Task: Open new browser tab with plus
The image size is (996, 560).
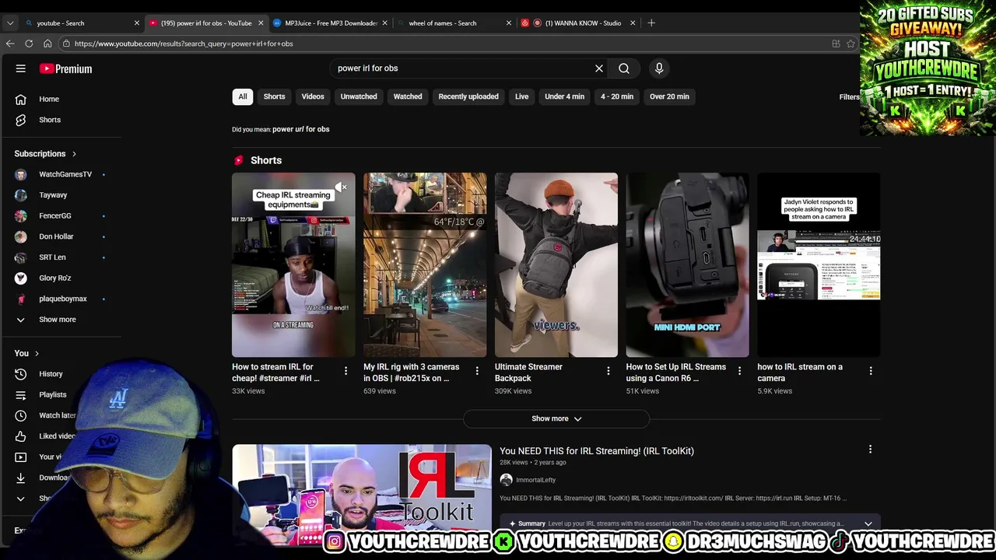Action: [x=651, y=23]
